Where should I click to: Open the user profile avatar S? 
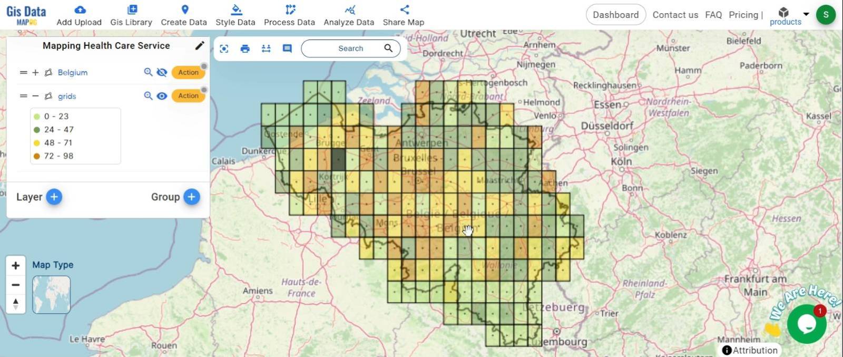tap(826, 15)
